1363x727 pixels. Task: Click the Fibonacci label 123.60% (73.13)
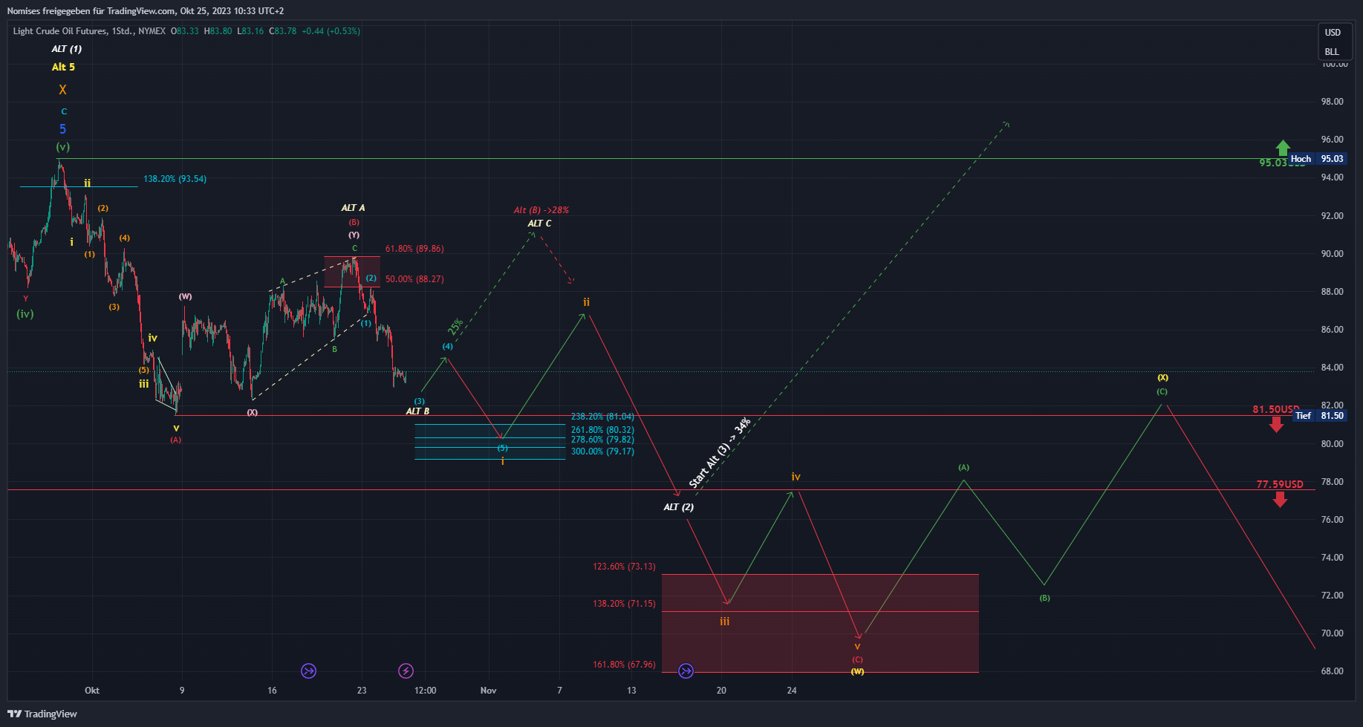point(624,567)
